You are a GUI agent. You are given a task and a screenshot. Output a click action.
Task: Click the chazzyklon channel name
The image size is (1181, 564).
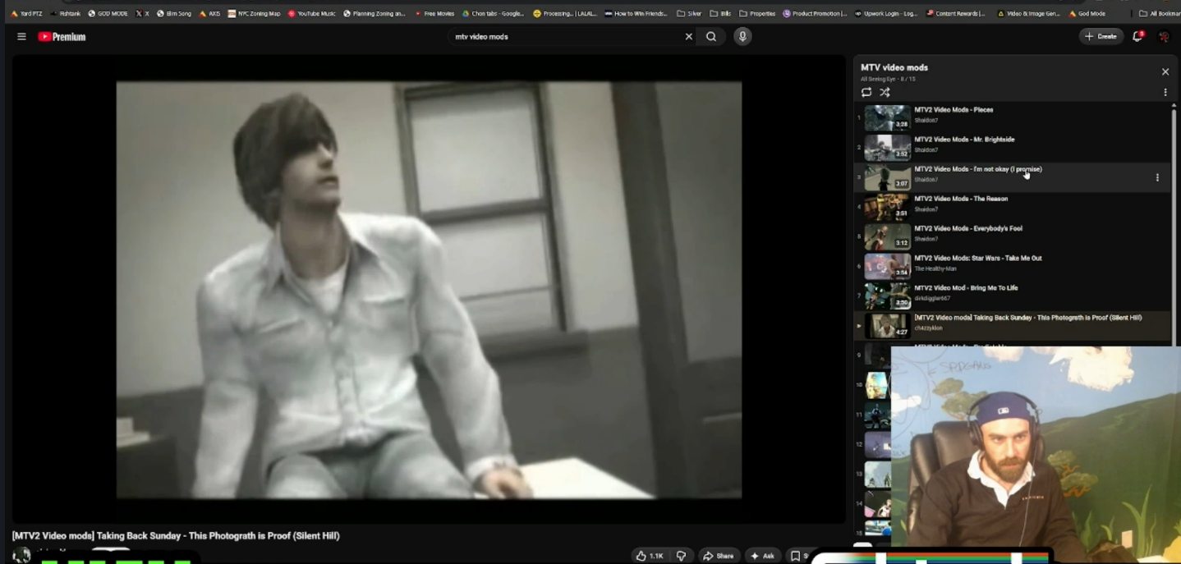929,328
